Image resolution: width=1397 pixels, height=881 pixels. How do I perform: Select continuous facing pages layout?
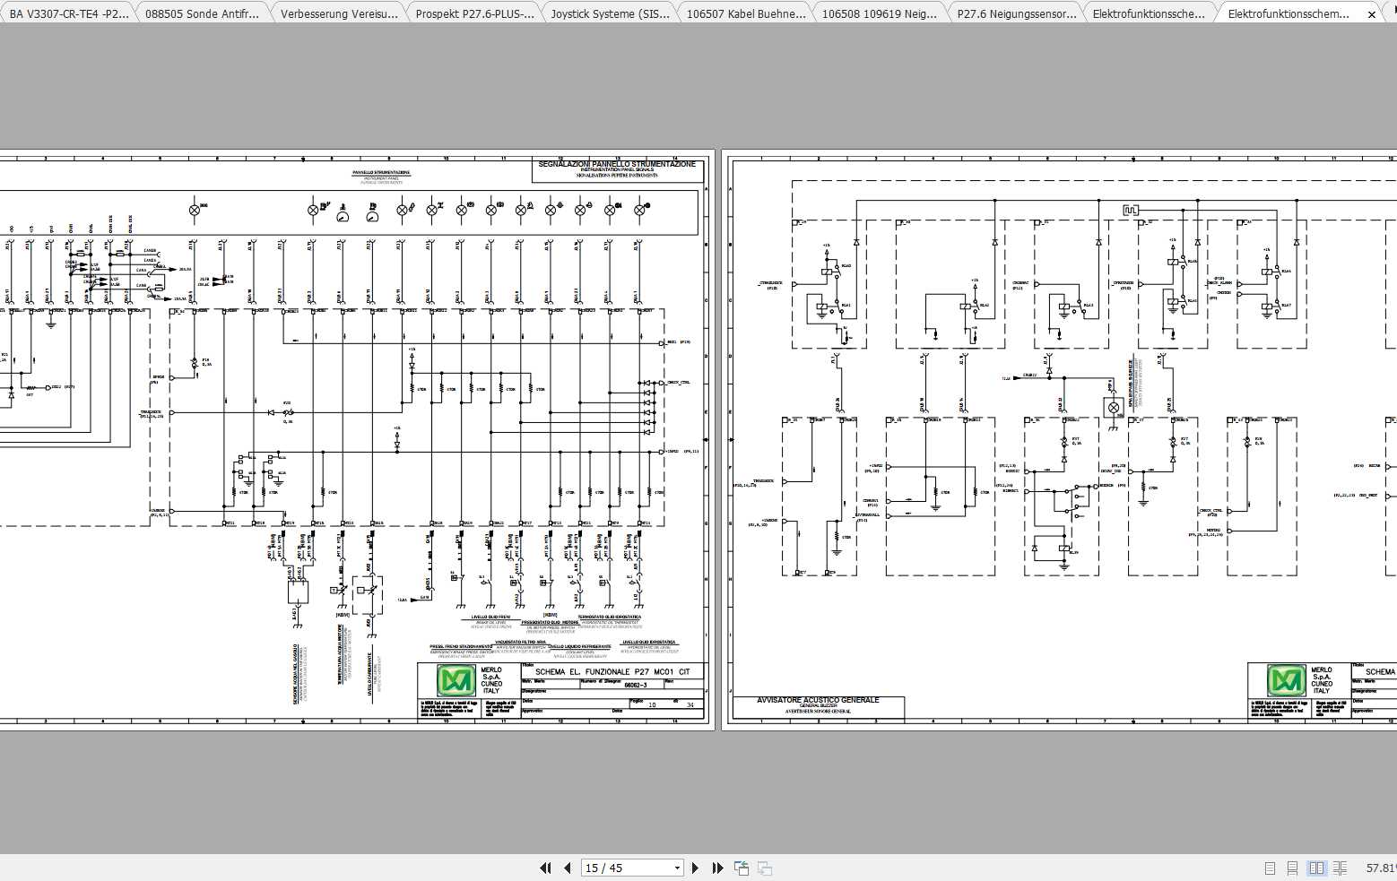pyautogui.click(x=1340, y=868)
